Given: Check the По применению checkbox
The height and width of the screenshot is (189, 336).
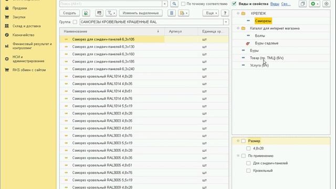Looking at the screenshot, I should [x=244, y=156].
